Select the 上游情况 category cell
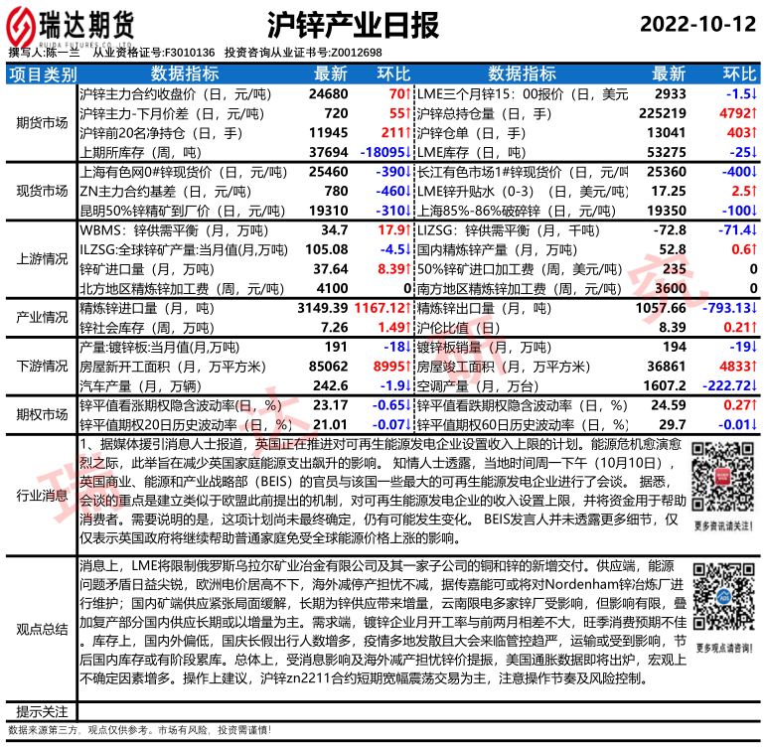The width and height of the screenshot is (765, 747). [x=41, y=258]
